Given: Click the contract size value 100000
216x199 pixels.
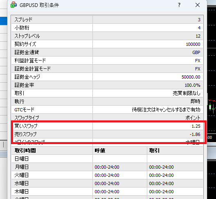Looking at the screenshot, I should (193, 44).
